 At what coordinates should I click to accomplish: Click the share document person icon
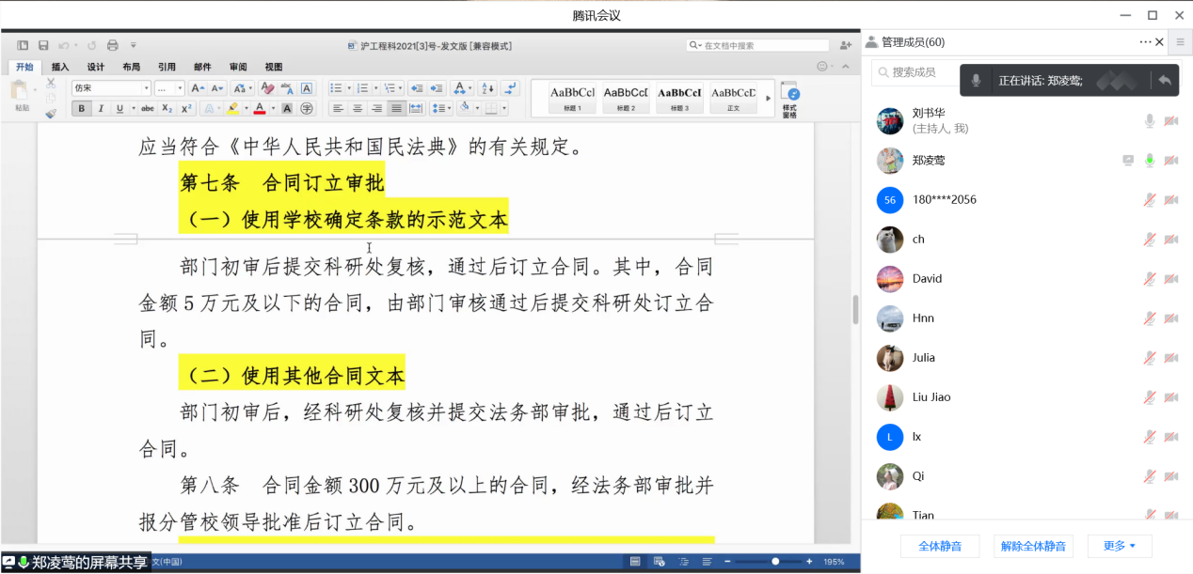[846, 45]
